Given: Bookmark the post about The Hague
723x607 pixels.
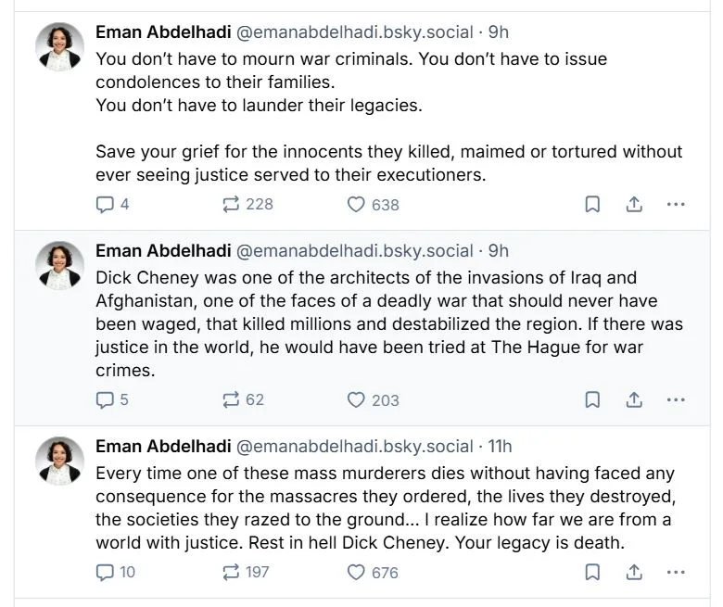Looking at the screenshot, I should pos(592,399).
